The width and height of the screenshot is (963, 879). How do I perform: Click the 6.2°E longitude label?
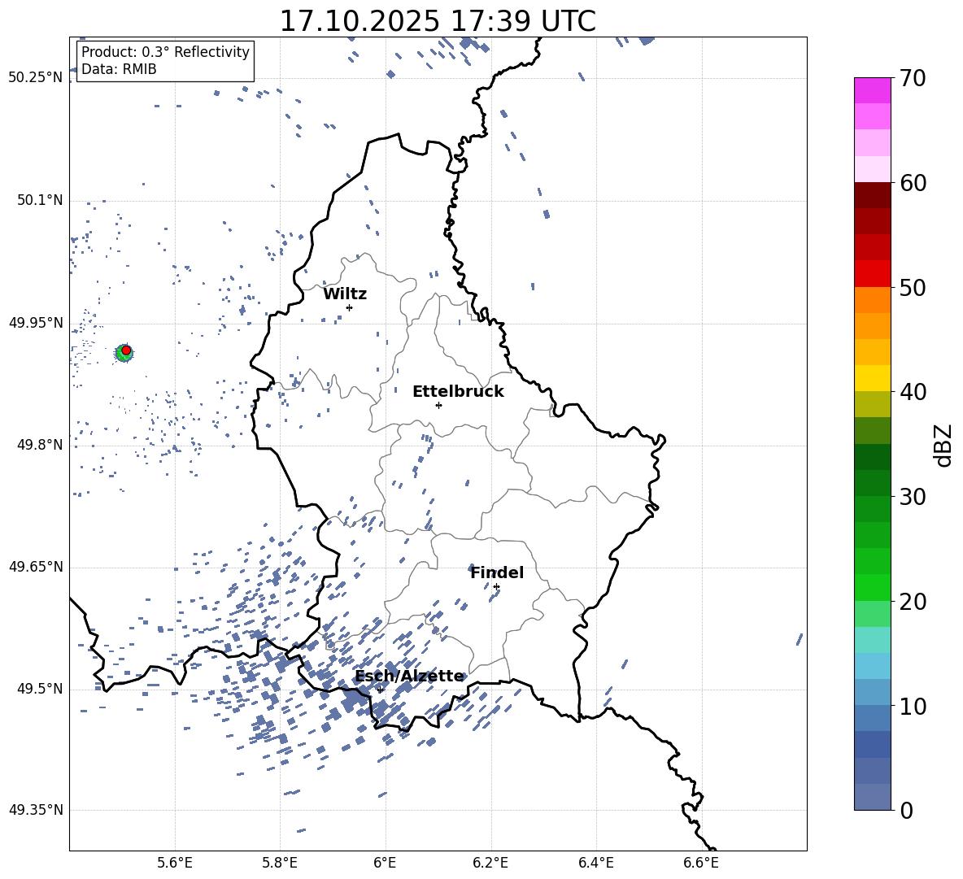[490, 863]
